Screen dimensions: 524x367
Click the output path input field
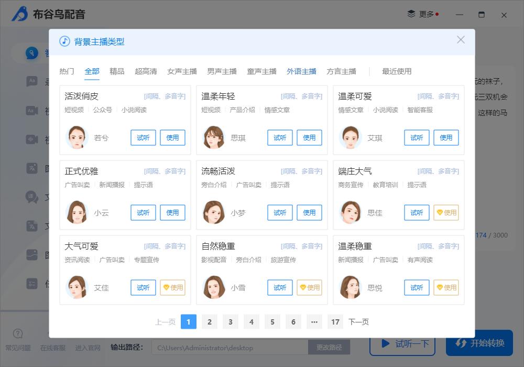pos(230,348)
